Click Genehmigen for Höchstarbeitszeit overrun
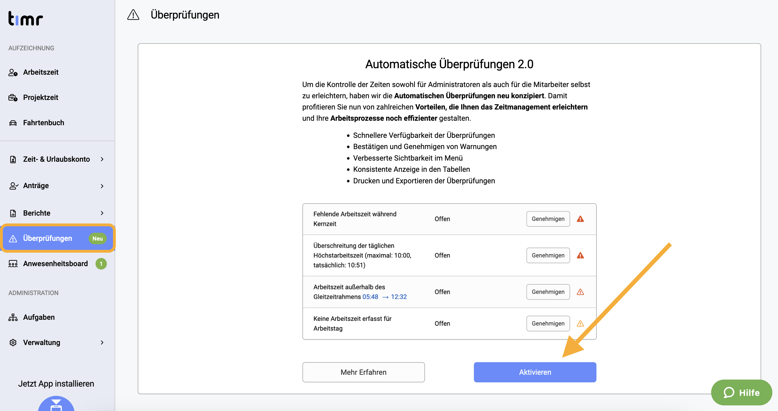Screen dimensions: 778x411 click(548, 255)
